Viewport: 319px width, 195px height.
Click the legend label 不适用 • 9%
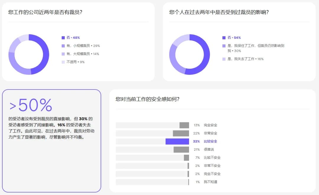76,62
